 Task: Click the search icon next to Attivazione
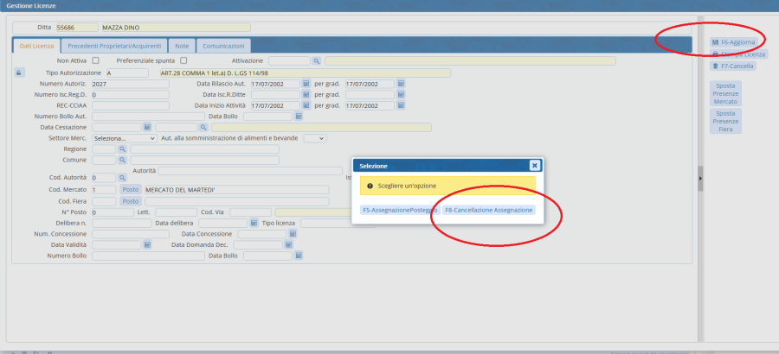tap(317, 61)
